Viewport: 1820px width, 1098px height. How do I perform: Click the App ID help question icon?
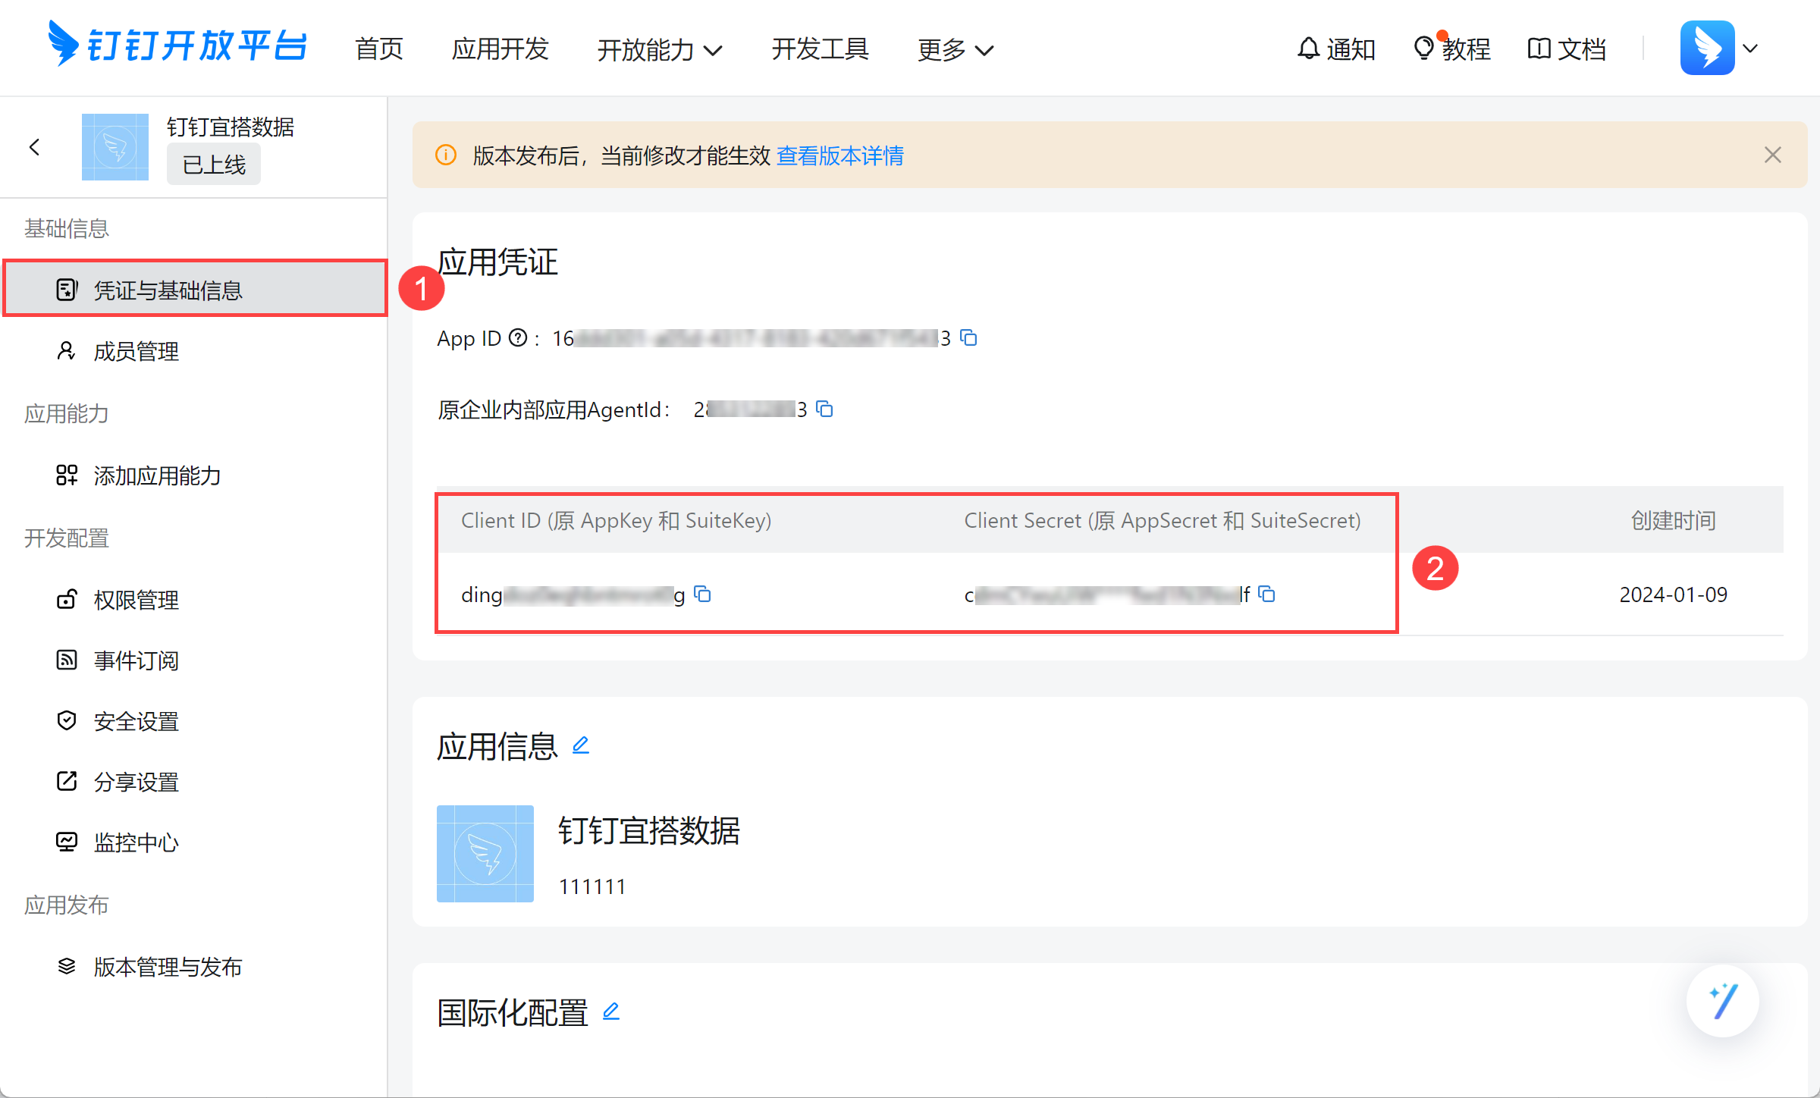click(x=517, y=337)
